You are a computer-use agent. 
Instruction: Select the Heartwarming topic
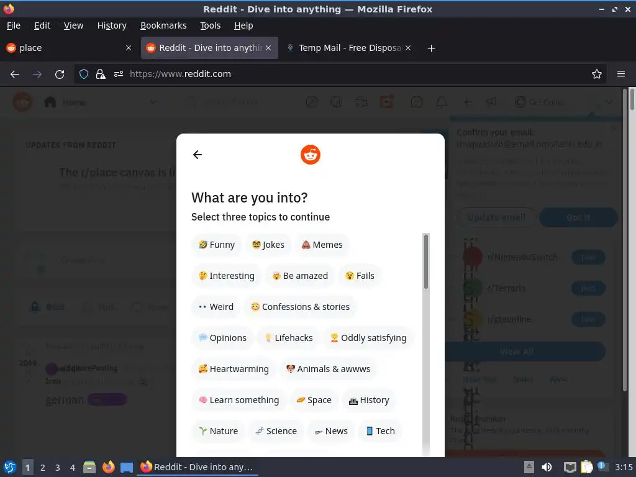click(x=234, y=369)
